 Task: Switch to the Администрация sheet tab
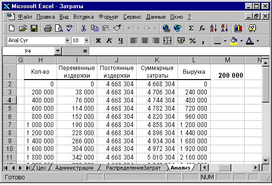coord(74,168)
